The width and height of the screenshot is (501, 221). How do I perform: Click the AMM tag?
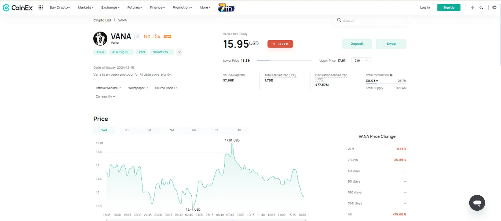point(100,52)
